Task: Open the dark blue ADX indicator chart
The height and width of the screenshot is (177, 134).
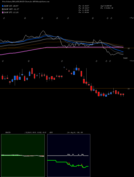Action: pyautogui.click(x=69, y=156)
